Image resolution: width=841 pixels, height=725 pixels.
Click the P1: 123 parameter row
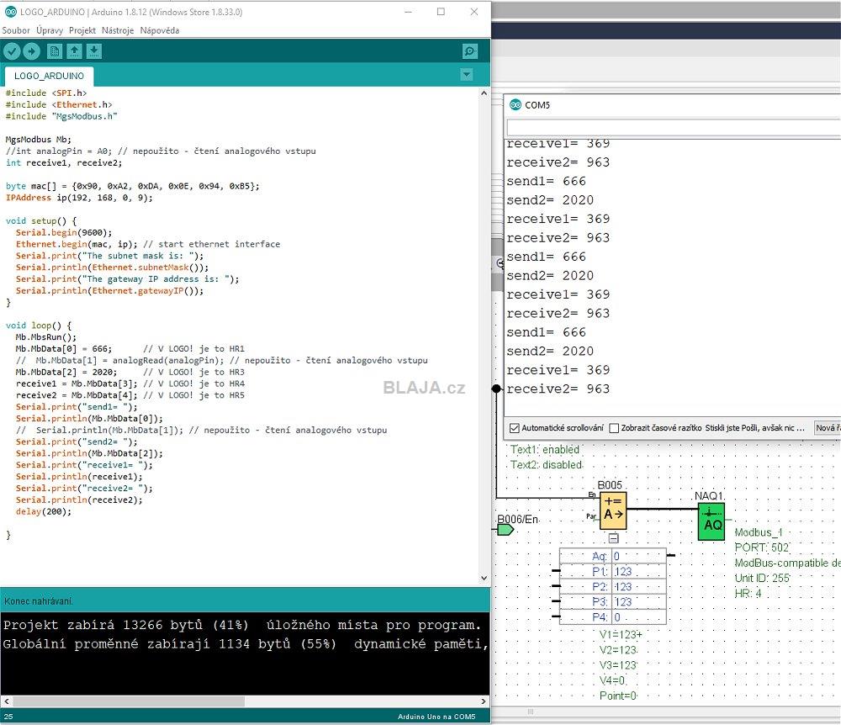[x=612, y=572]
